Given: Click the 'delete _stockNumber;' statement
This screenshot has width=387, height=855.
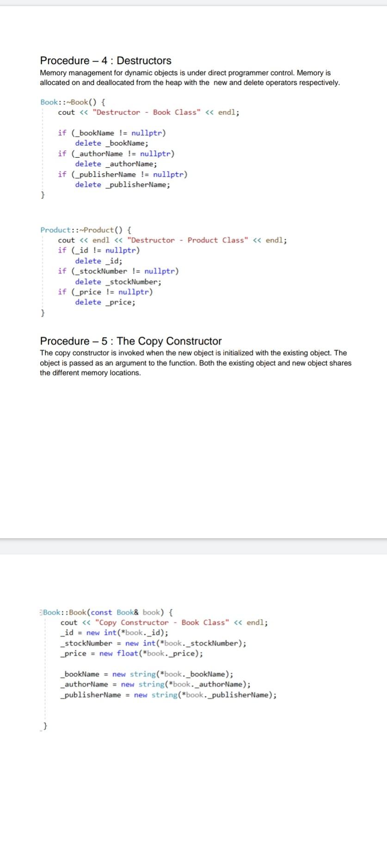Looking at the screenshot, I should (x=118, y=282).
